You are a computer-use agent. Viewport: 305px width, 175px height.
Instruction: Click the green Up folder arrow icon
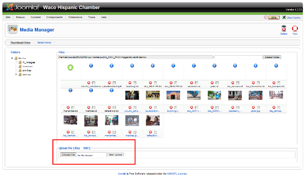(71, 68)
